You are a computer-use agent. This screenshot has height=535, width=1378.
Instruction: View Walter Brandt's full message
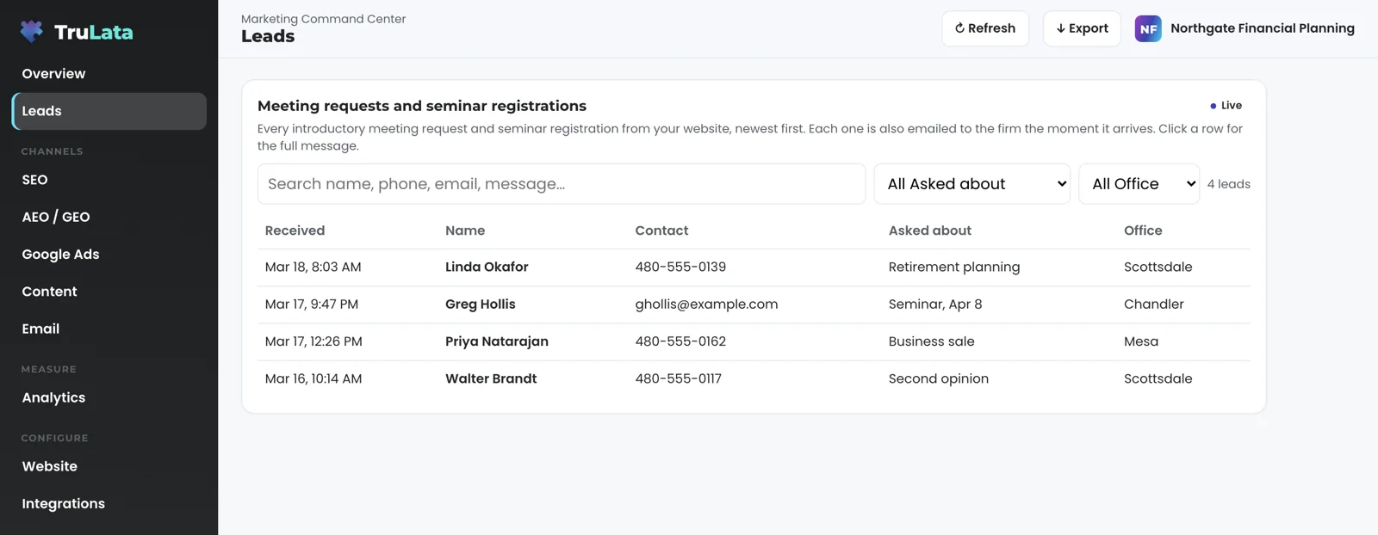pos(754,378)
